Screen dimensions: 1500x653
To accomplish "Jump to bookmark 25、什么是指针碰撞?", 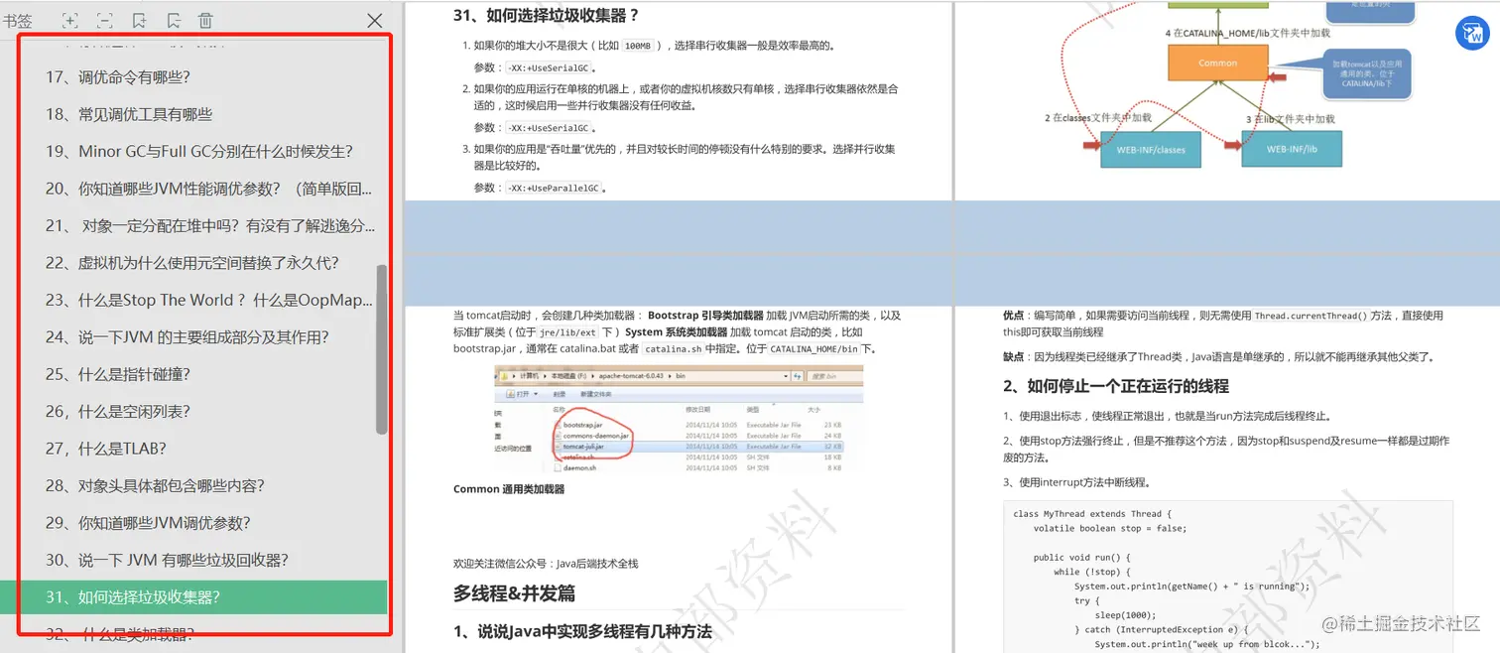I will coord(118,374).
